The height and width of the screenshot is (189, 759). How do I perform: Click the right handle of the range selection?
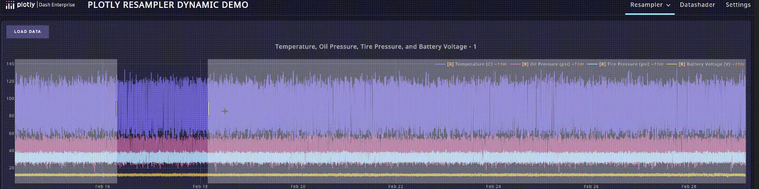(208, 108)
